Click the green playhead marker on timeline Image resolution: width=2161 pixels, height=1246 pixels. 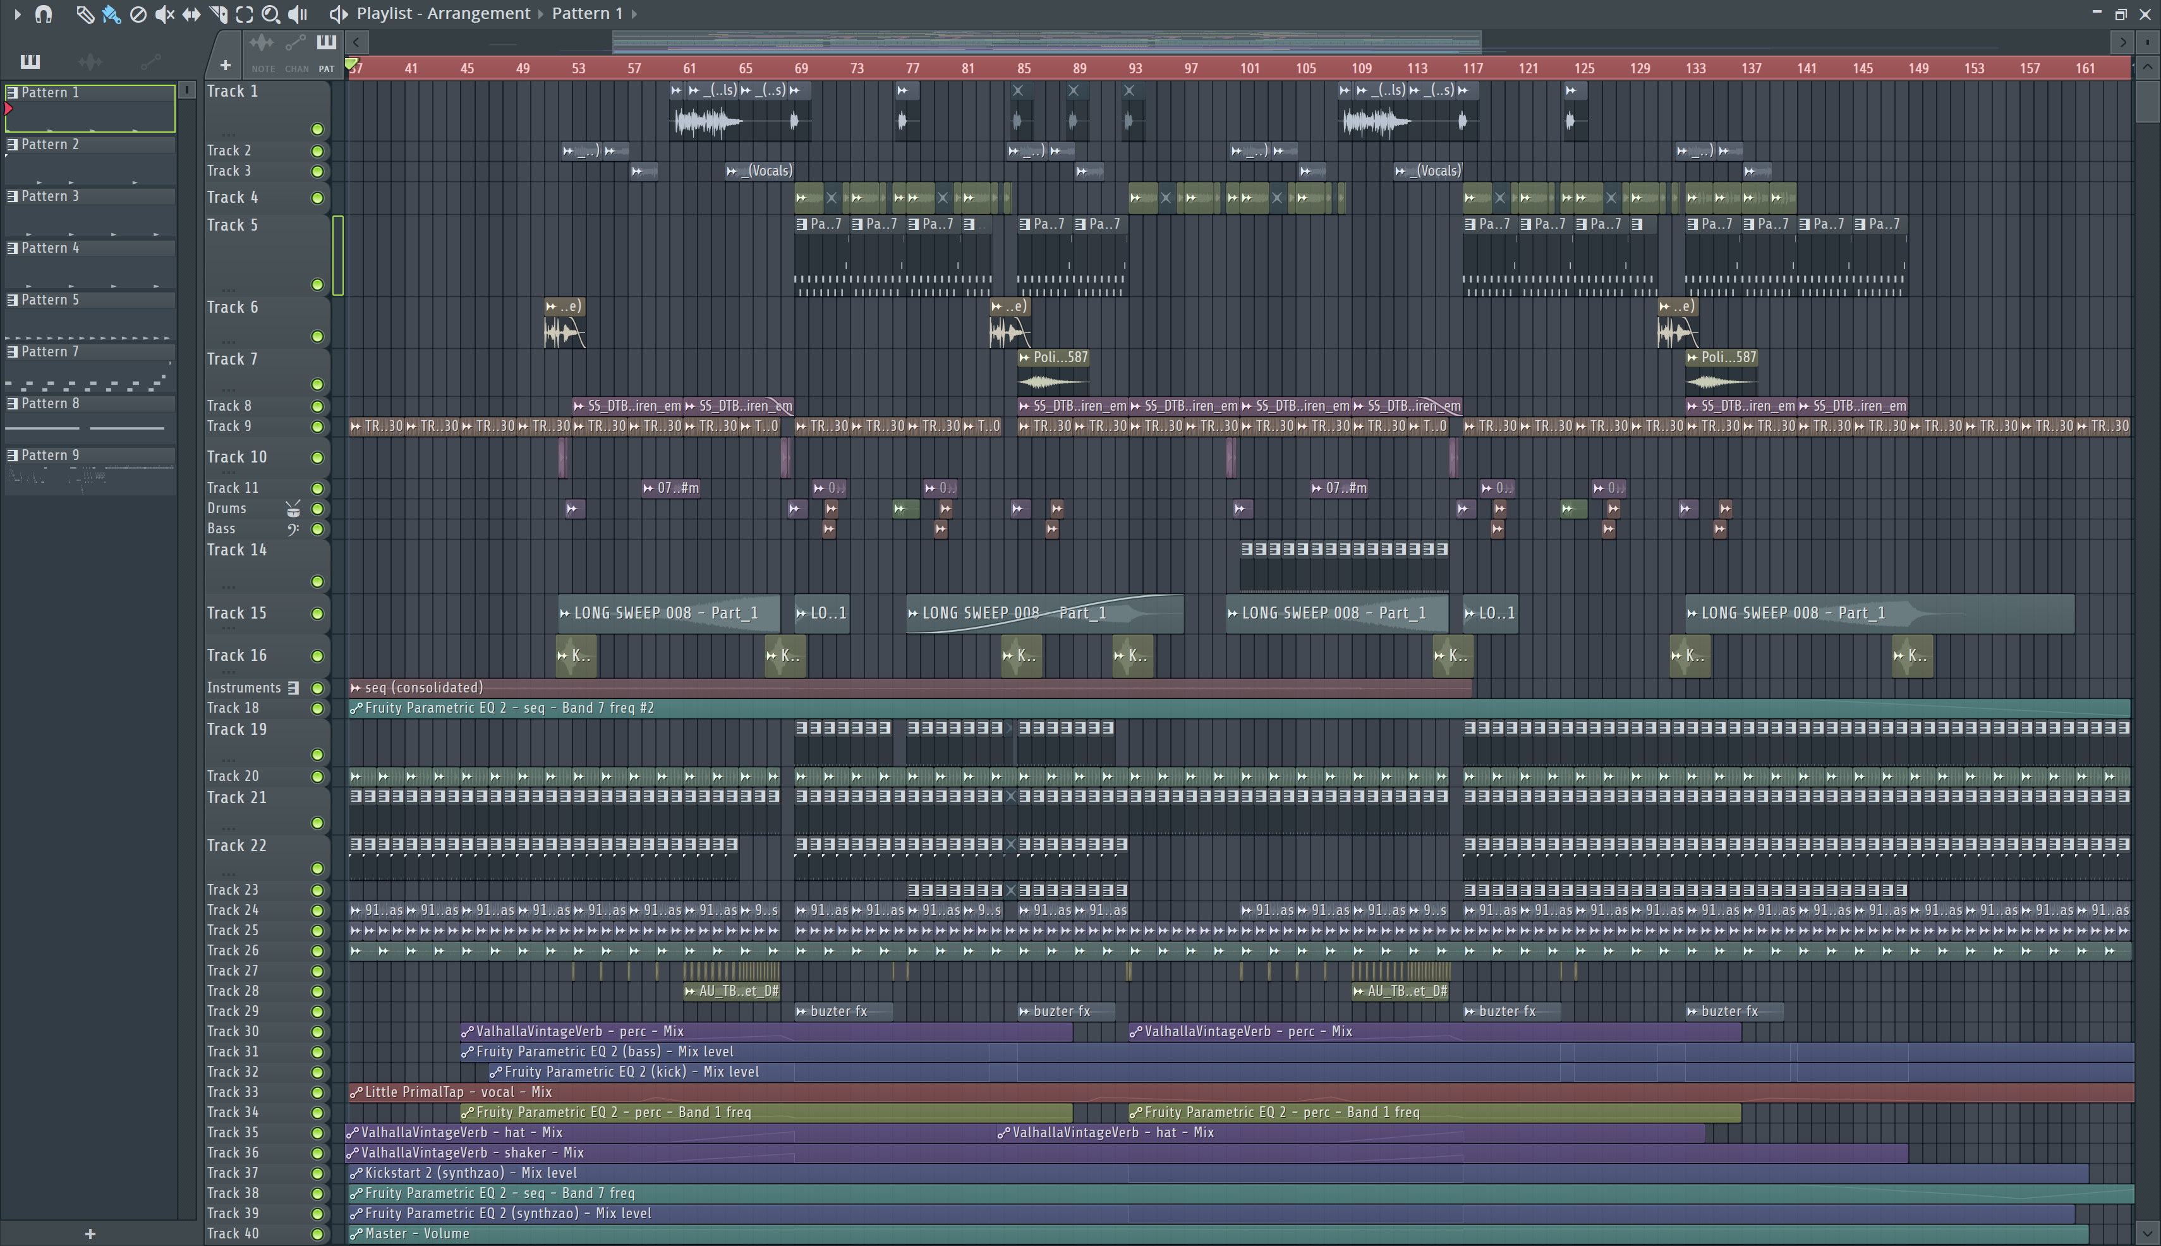coord(351,65)
